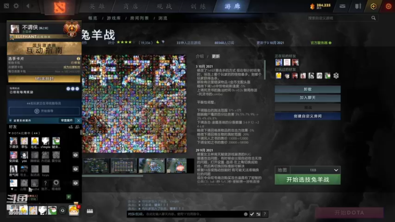This screenshot has width=395, height=222.
Task: Select the first screenshot thumbnail
Action: tap(96, 166)
